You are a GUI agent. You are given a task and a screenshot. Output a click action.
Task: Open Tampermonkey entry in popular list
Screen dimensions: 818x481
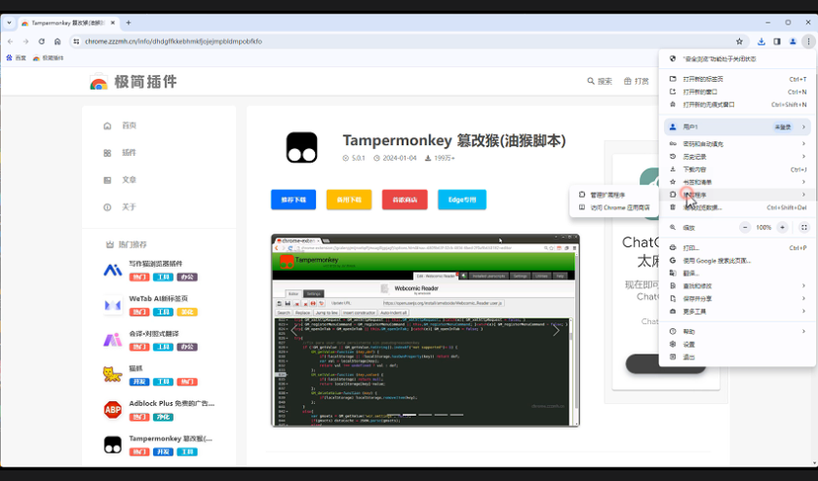click(171, 438)
